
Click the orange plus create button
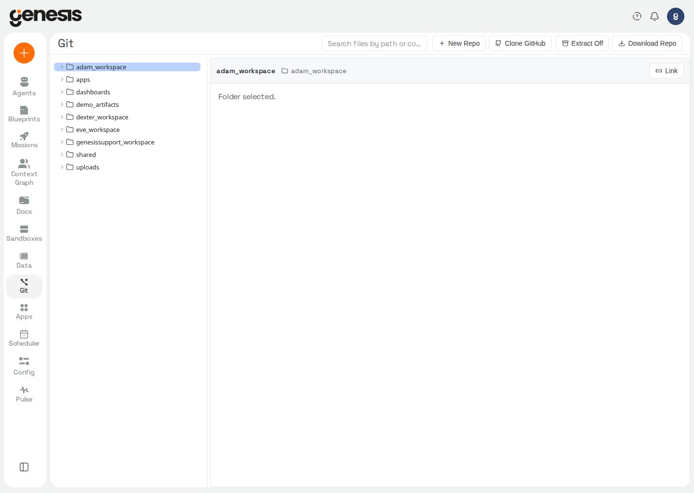24,53
